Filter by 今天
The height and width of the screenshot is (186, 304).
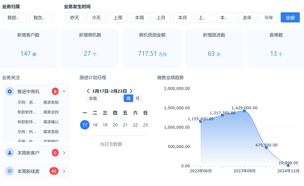click(x=96, y=17)
